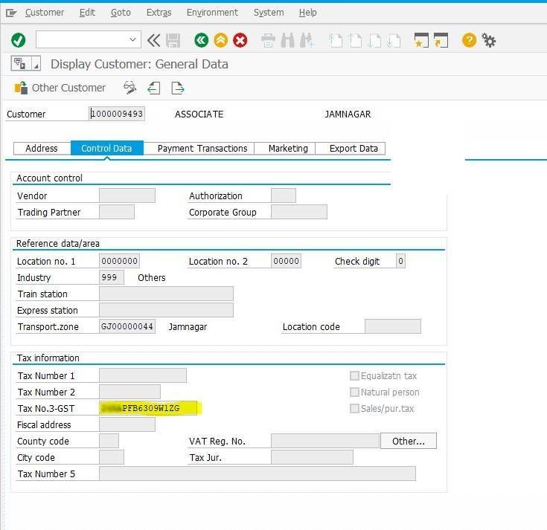Open the Customer menu
Viewport: 547px width, 530px height.
[45, 13]
